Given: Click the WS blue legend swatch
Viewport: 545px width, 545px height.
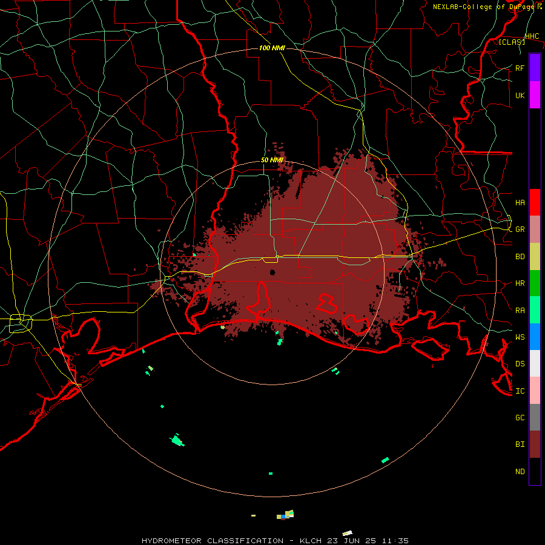Looking at the screenshot, I should click(x=535, y=337).
